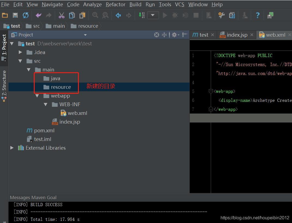Select the resource folder in tree

pyautogui.click(x=57, y=87)
